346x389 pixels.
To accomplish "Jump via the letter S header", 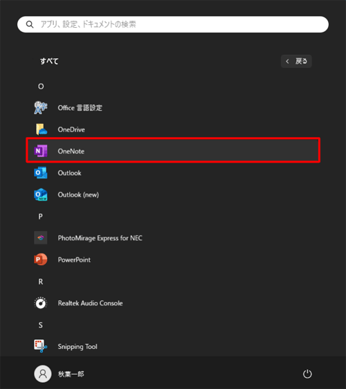I will pyautogui.click(x=41, y=325).
